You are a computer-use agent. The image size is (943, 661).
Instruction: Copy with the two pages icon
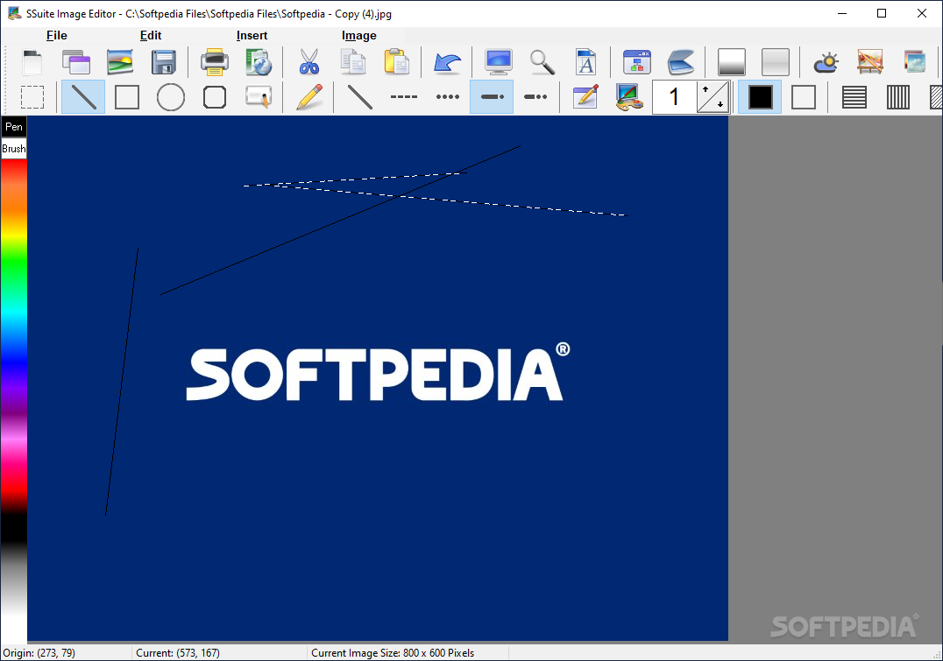point(353,62)
